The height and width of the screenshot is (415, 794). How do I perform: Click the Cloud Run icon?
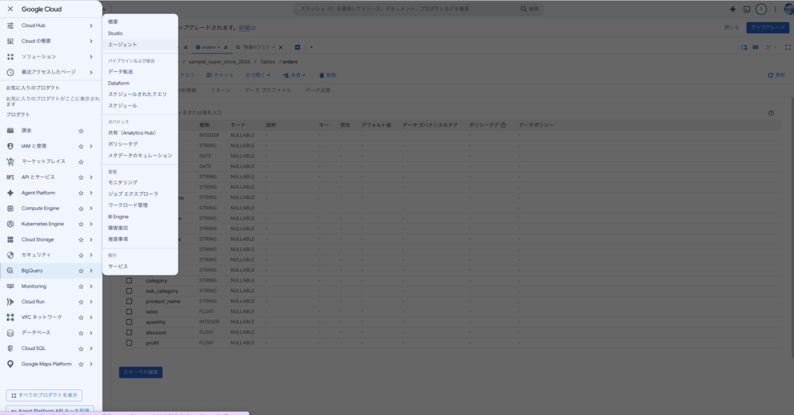tap(10, 302)
